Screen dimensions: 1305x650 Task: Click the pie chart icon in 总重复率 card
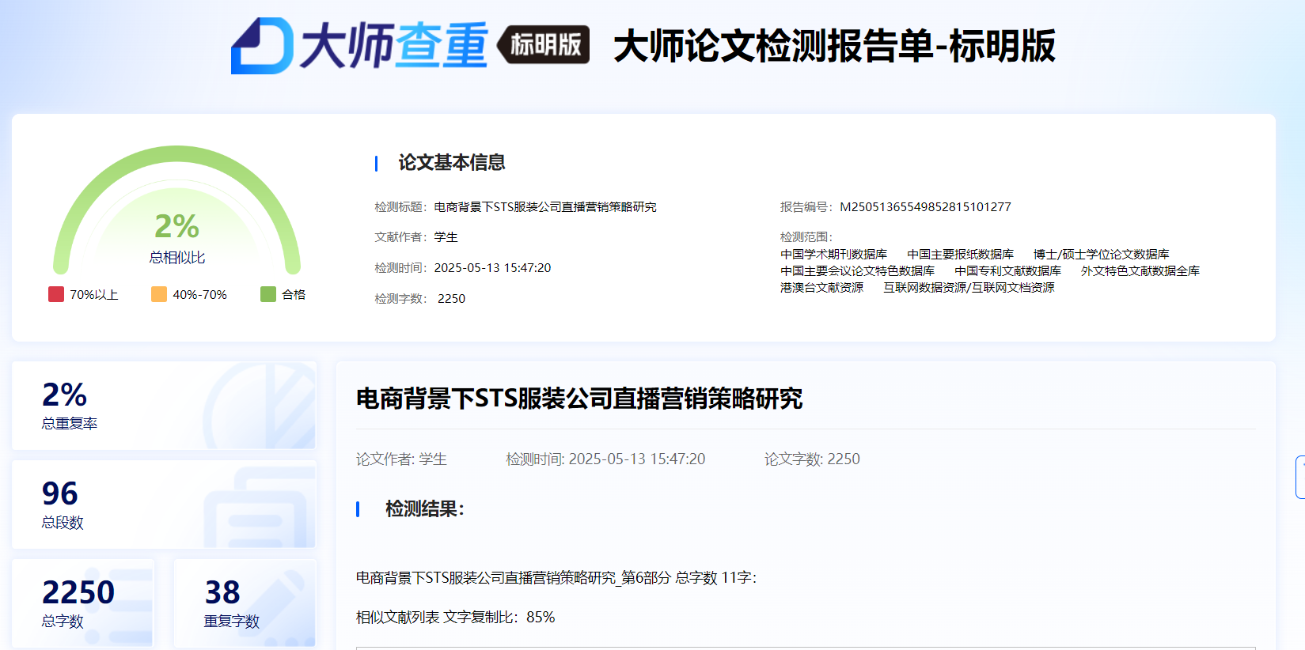[260, 406]
